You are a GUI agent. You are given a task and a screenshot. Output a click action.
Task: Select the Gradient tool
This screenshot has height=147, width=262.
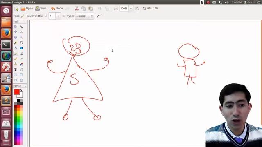pos(21,48)
